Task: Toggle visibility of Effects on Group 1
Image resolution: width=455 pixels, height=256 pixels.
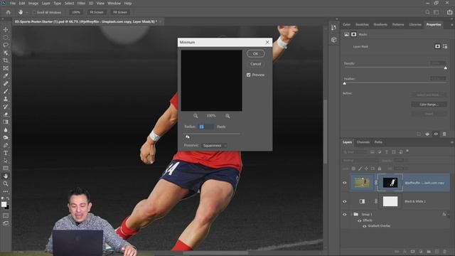Action: coord(360,220)
